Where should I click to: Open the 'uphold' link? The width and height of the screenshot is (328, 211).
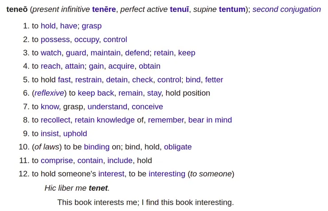point(75,133)
